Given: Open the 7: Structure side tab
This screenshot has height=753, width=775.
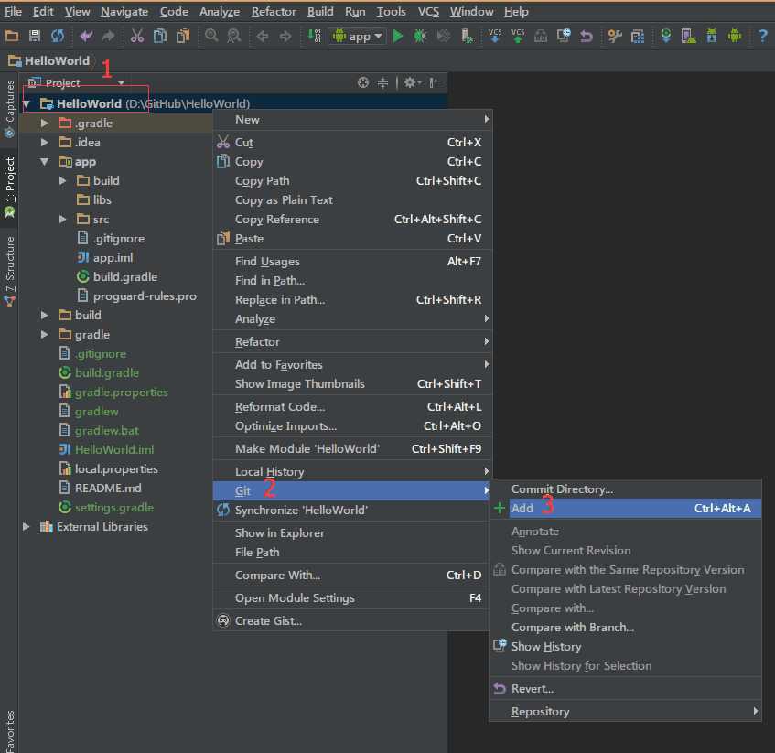Looking at the screenshot, I should coord(9,271).
